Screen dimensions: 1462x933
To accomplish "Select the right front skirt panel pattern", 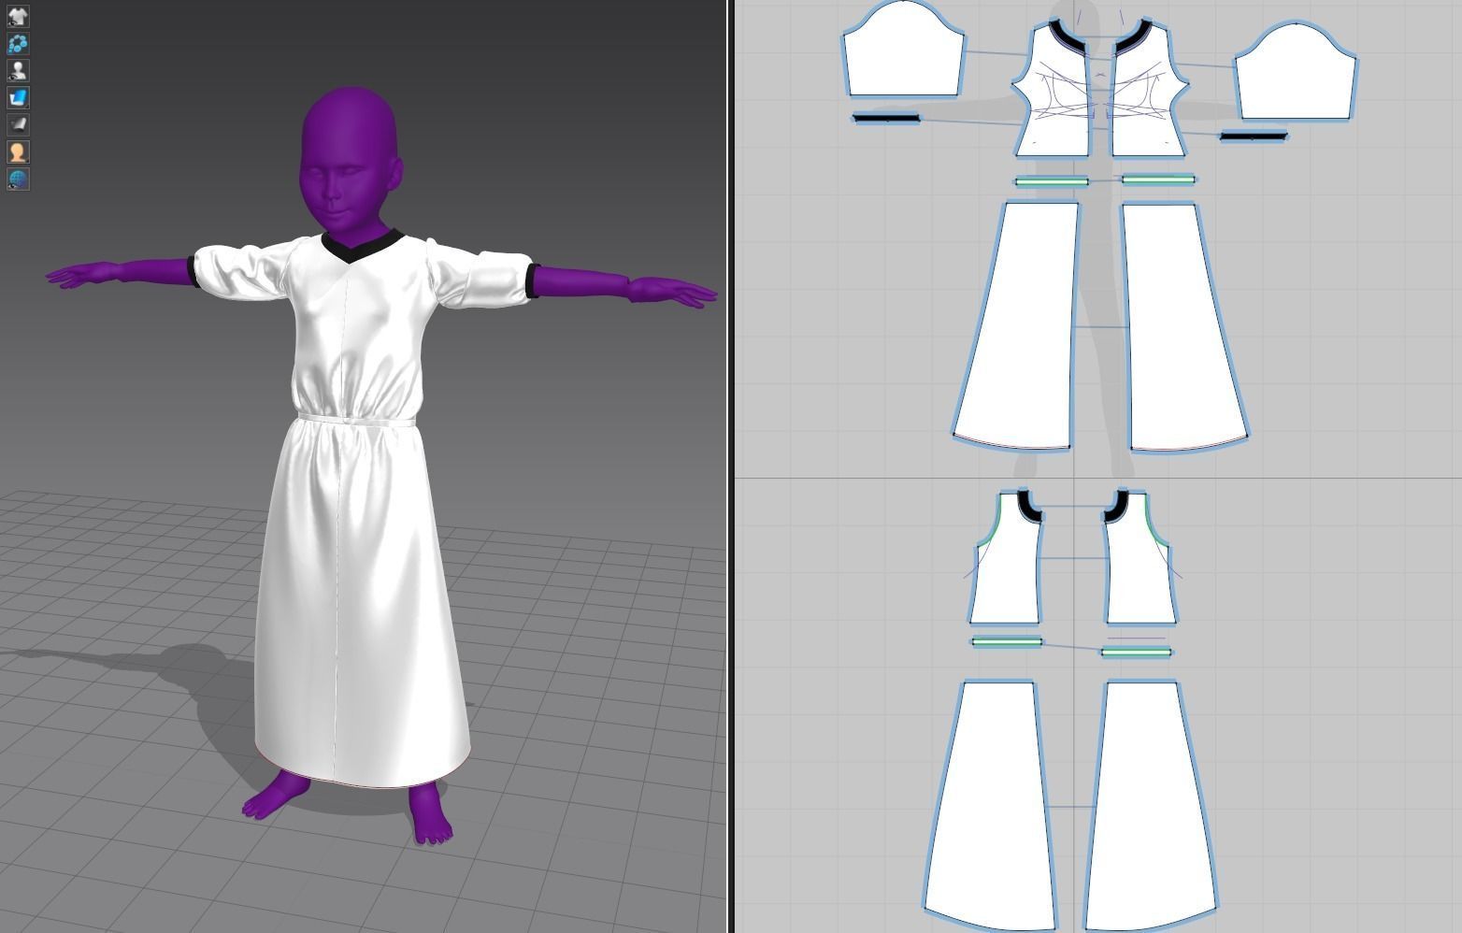I will click(1184, 325).
